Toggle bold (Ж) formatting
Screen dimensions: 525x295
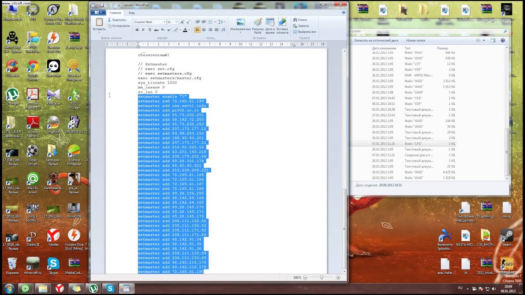(137, 30)
